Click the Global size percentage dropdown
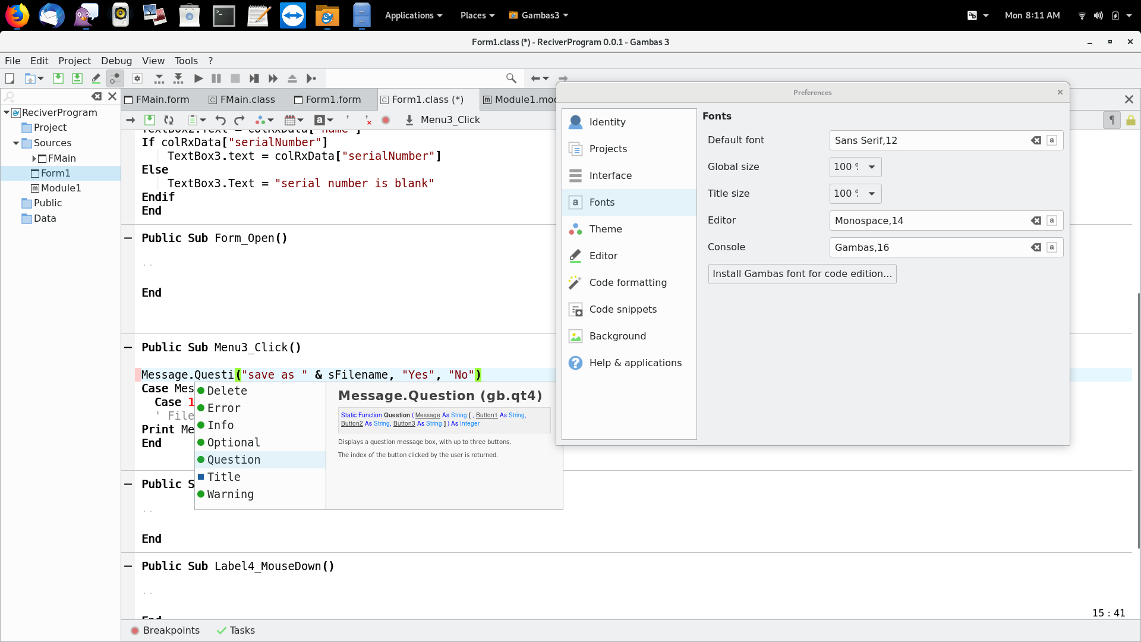Image resolution: width=1141 pixels, height=642 pixels. pos(871,166)
